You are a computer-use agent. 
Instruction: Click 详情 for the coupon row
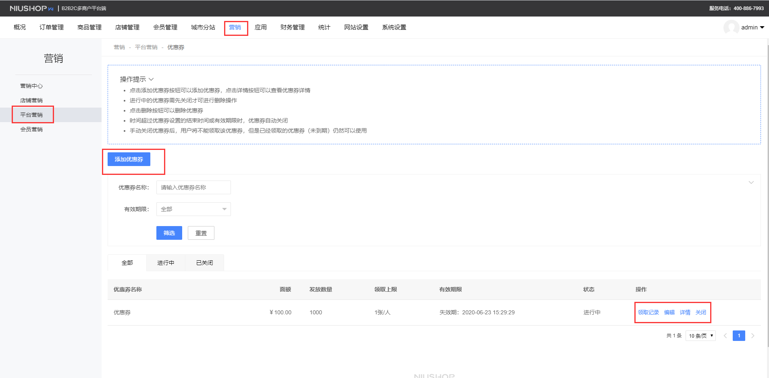[685, 312]
